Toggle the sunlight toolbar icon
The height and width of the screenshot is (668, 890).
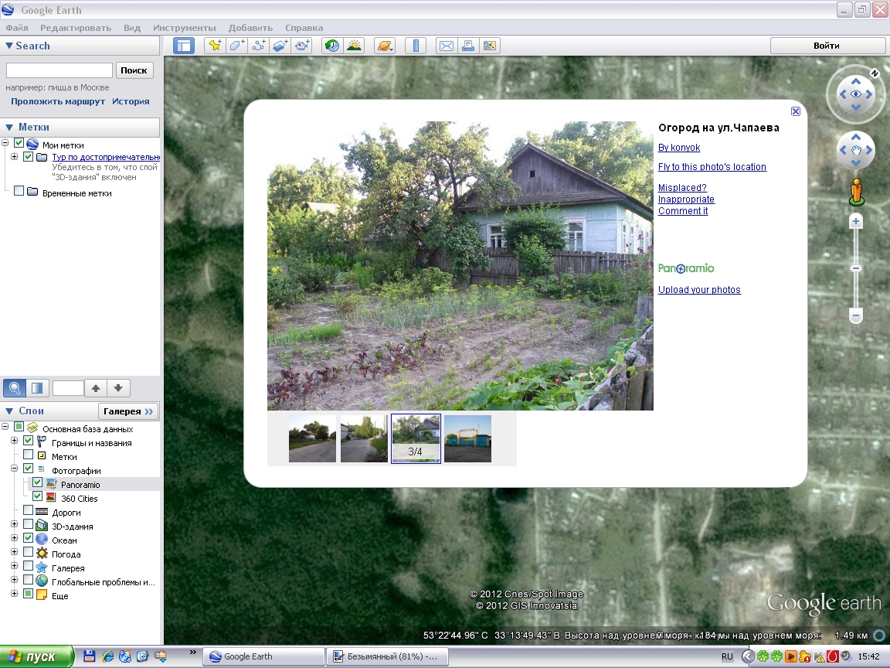coord(355,46)
